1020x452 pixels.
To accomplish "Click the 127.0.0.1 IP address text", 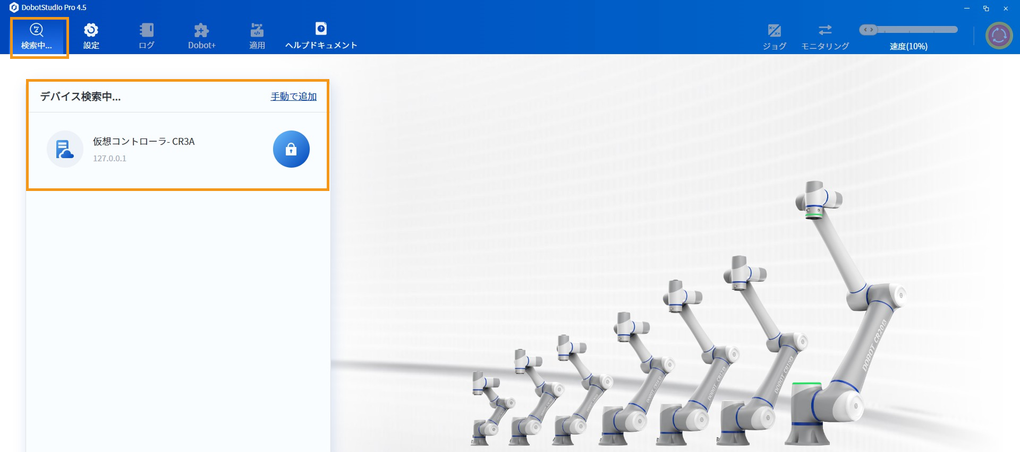I will tap(109, 159).
